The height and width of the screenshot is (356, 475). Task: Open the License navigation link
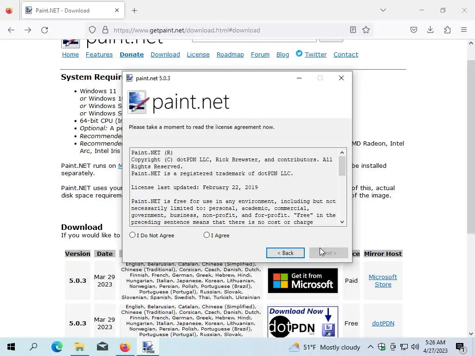pos(198,55)
